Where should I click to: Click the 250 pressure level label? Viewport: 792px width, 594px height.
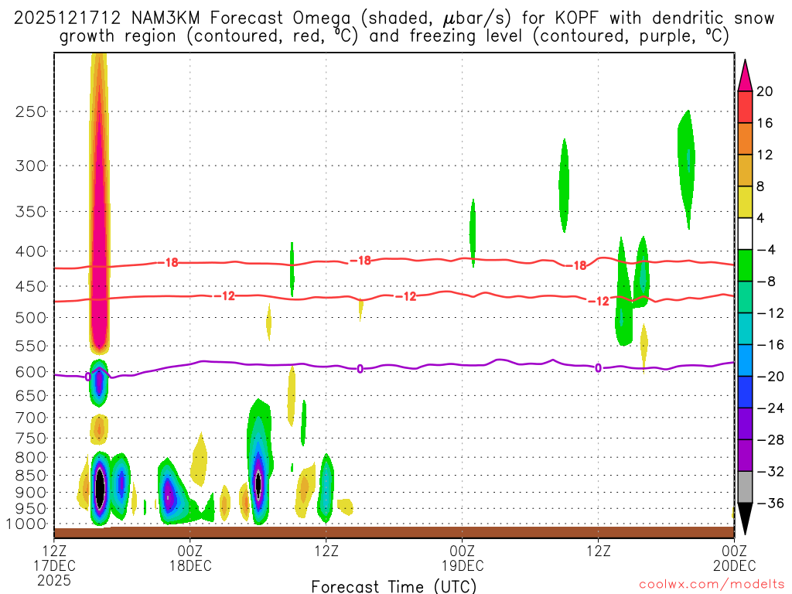click(31, 111)
